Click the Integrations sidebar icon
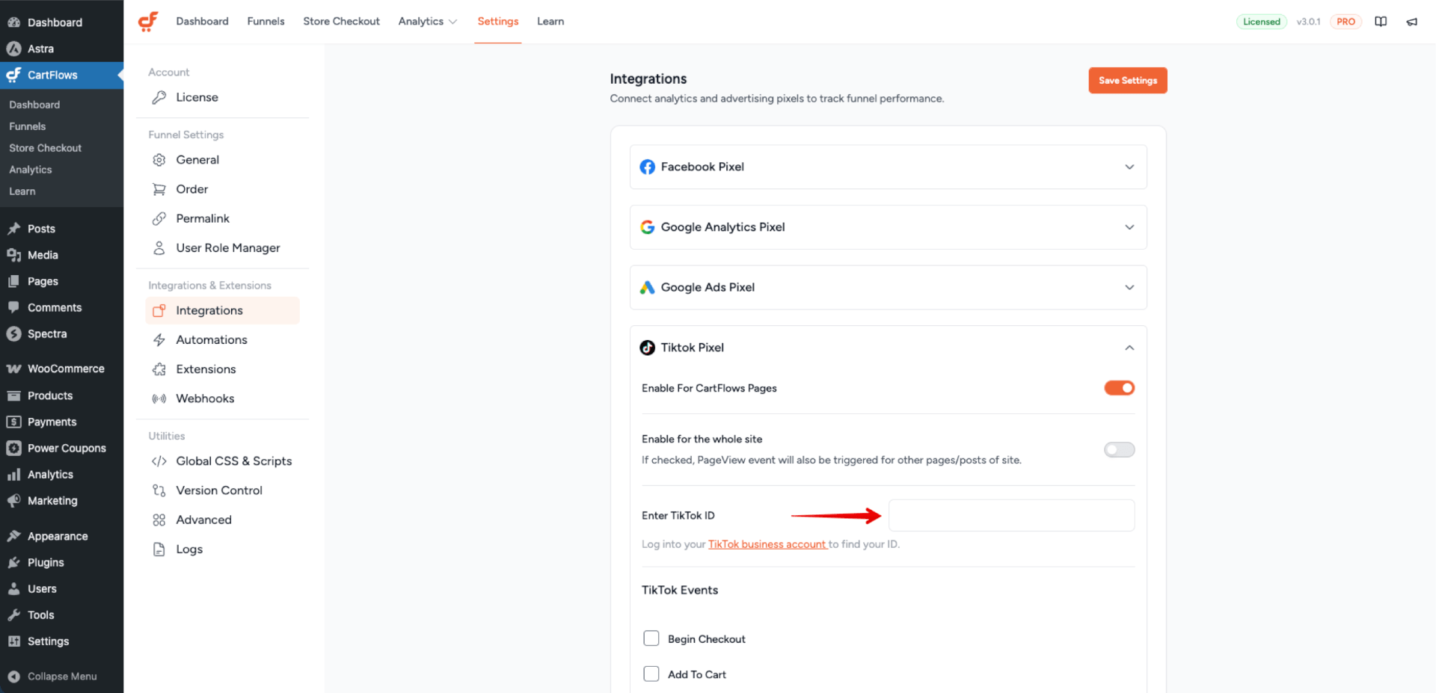The image size is (1436, 693). [x=159, y=310]
